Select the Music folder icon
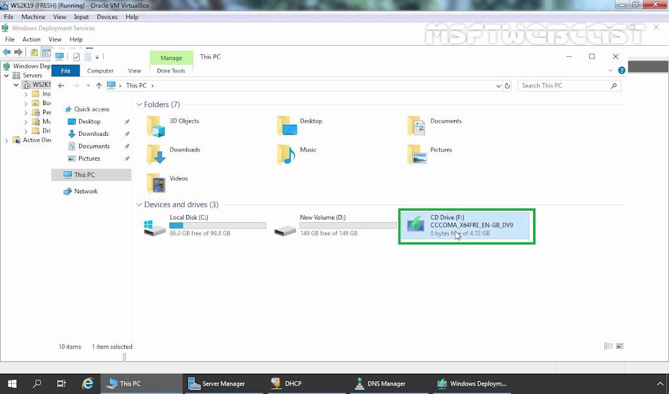This screenshot has width=669, height=394. (286, 155)
